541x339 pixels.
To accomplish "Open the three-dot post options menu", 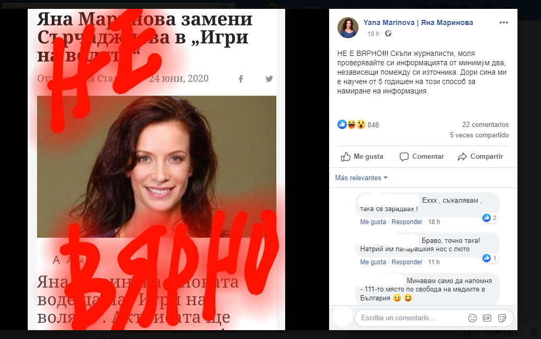I will click(503, 22).
